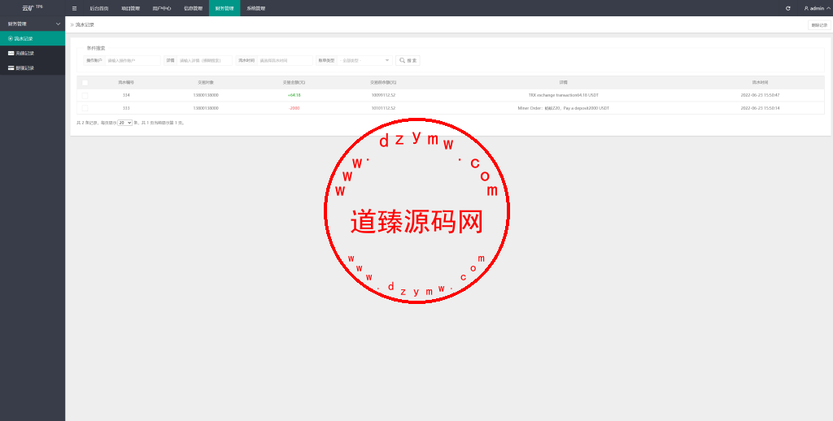Click the card icon of third sidebar record item
Viewport: 833px width, 421px height.
(x=11, y=68)
